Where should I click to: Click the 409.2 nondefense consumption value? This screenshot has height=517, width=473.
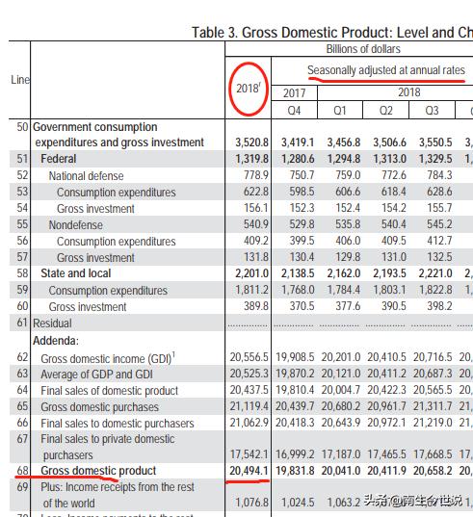(x=256, y=241)
